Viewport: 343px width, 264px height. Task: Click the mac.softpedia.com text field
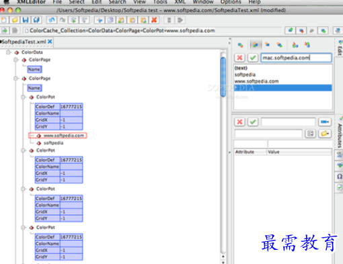296,58
